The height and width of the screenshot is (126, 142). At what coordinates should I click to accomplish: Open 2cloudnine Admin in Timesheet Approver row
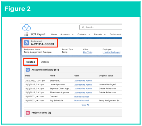coord(83,93)
